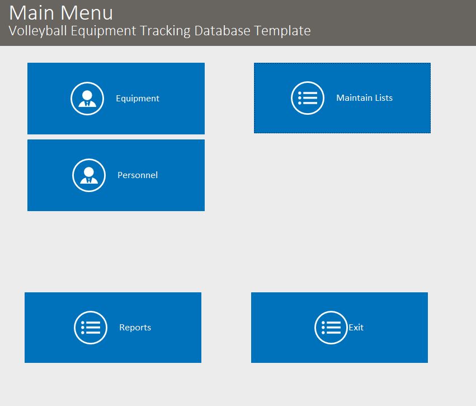This screenshot has height=406, width=476.
Task: Open Maintain Lists
Action: pyautogui.click(x=342, y=98)
